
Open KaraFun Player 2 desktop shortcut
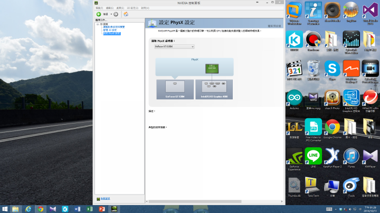[x=332, y=158]
